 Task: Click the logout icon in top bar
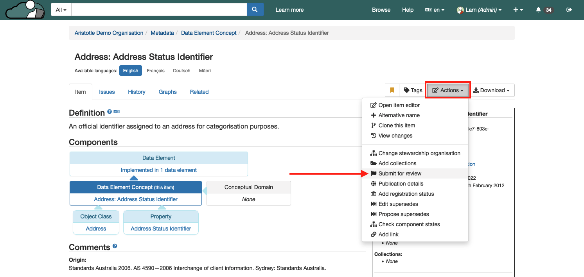tap(569, 10)
